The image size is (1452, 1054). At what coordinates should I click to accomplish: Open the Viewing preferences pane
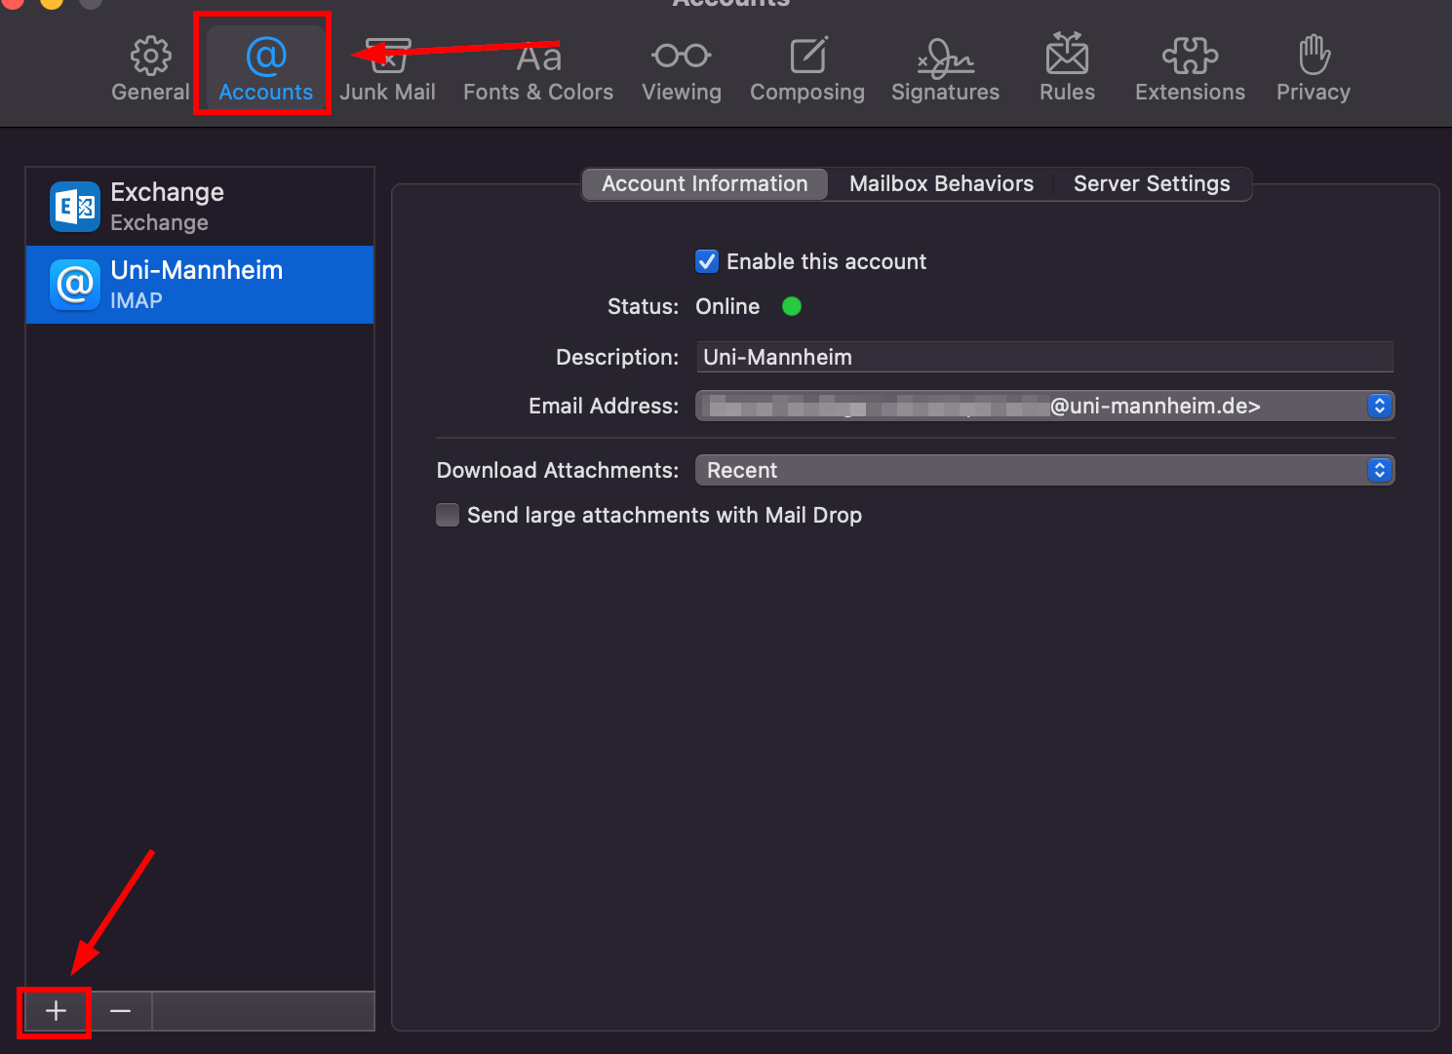tap(682, 69)
